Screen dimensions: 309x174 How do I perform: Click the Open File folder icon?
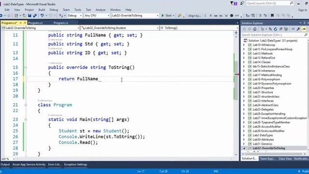(x=24, y=15)
